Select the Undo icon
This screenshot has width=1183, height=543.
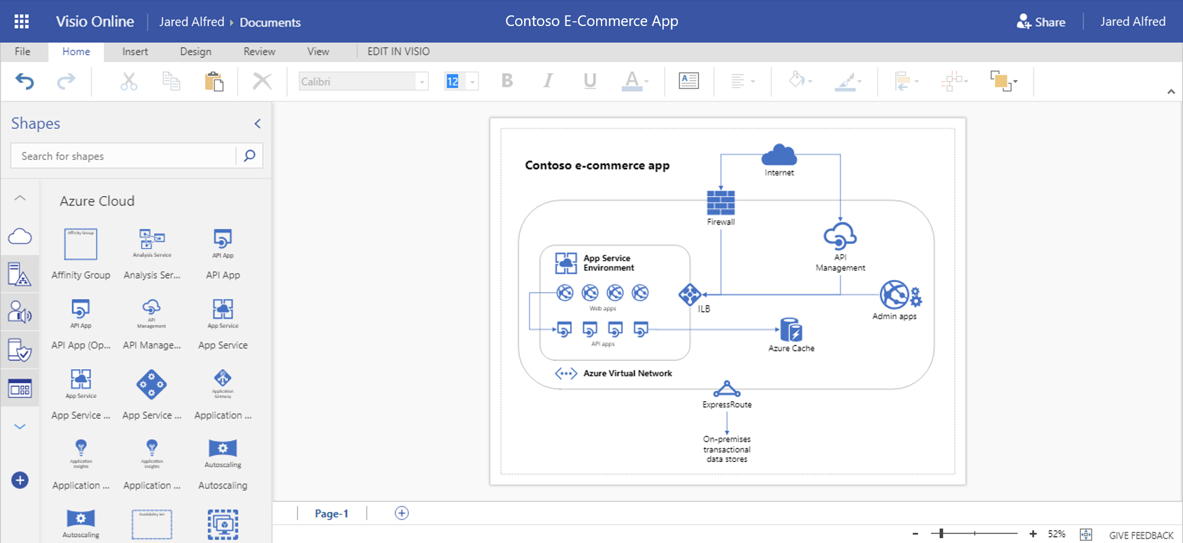point(24,81)
